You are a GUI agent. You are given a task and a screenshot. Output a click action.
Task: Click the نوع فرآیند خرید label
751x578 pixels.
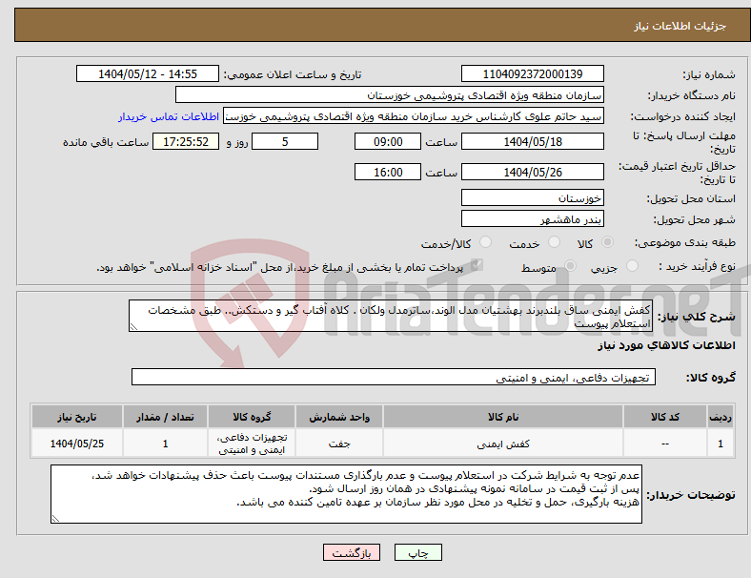697,266
